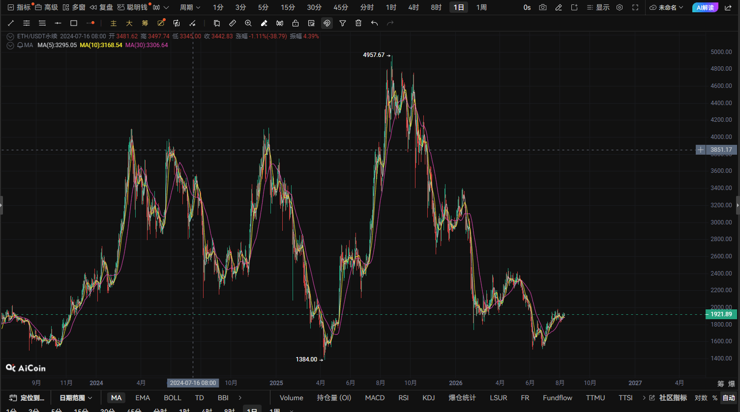Expand more main indicators arrow after BBI

point(240,398)
